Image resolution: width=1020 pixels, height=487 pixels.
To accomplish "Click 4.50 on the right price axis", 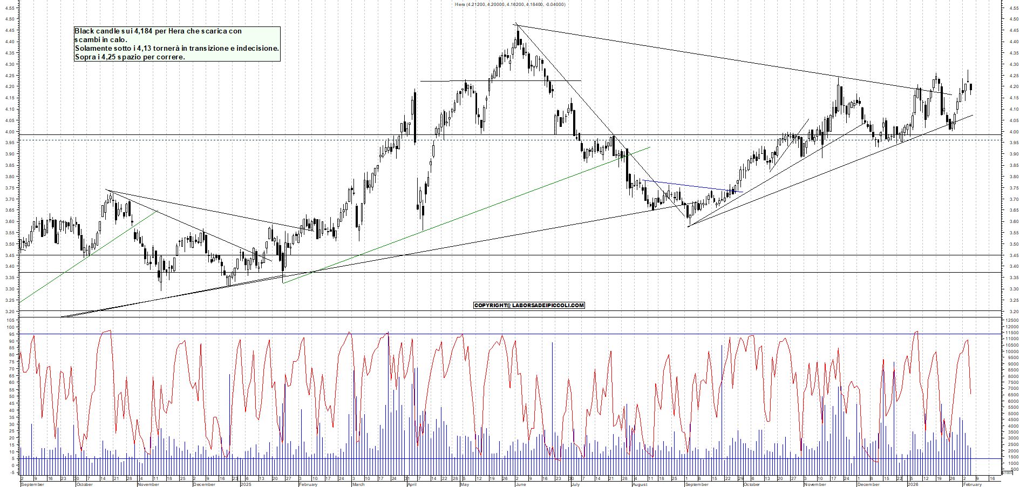I will pyautogui.click(x=1014, y=19).
